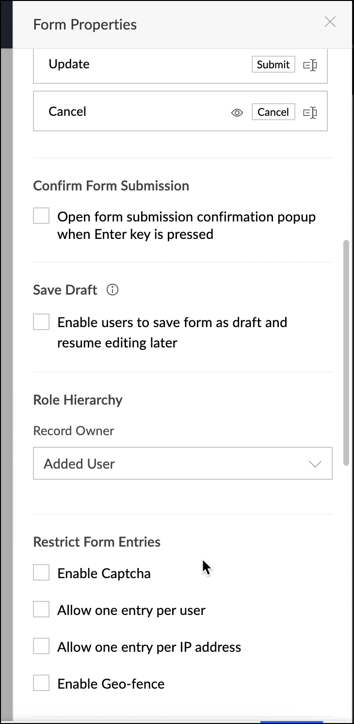Screen dimensions: 354x724
Task: Enable Allow one entry per IP address
Action: (x=41, y=646)
